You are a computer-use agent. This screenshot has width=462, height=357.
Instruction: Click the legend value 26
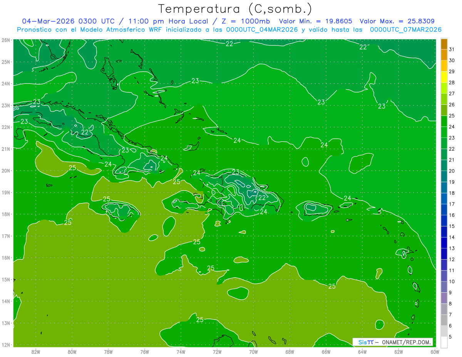pyautogui.click(x=452, y=105)
